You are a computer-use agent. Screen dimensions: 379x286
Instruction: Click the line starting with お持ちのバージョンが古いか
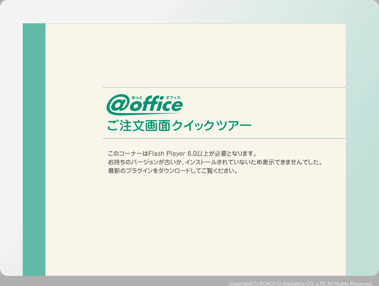(x=215, y=162)
